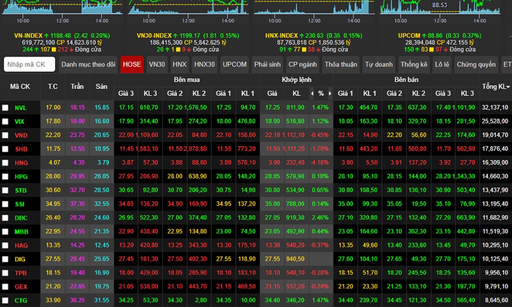512x307 pixels.
Task: Select the HPG row checkbox
Action: [5, 176]
